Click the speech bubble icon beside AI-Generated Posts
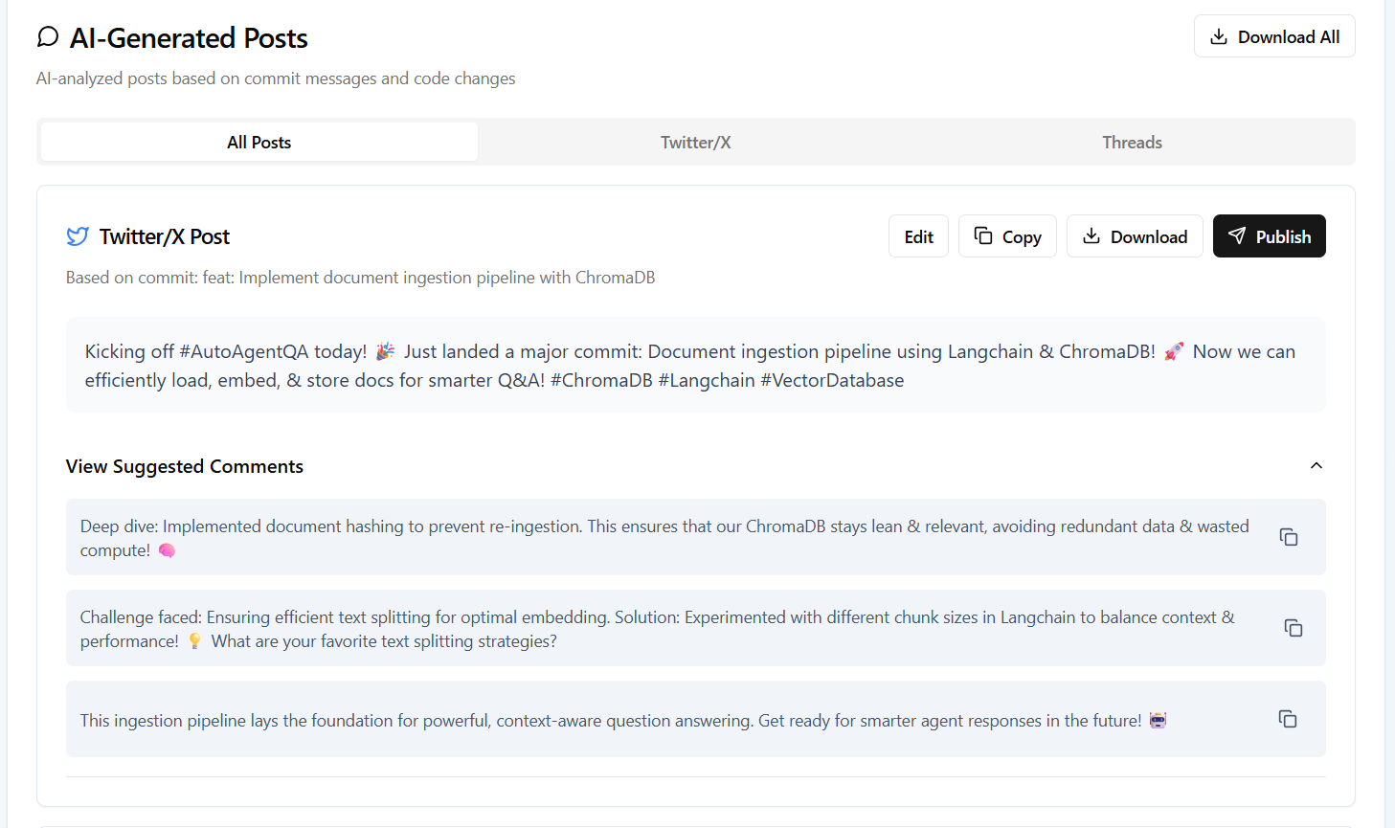 pos(48,37)
